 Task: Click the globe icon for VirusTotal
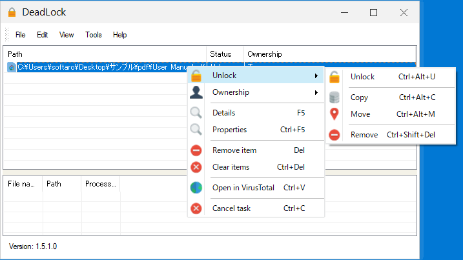196,188
